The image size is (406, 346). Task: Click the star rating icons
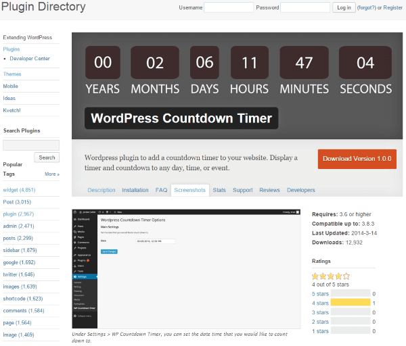click(x=331, y=276)
